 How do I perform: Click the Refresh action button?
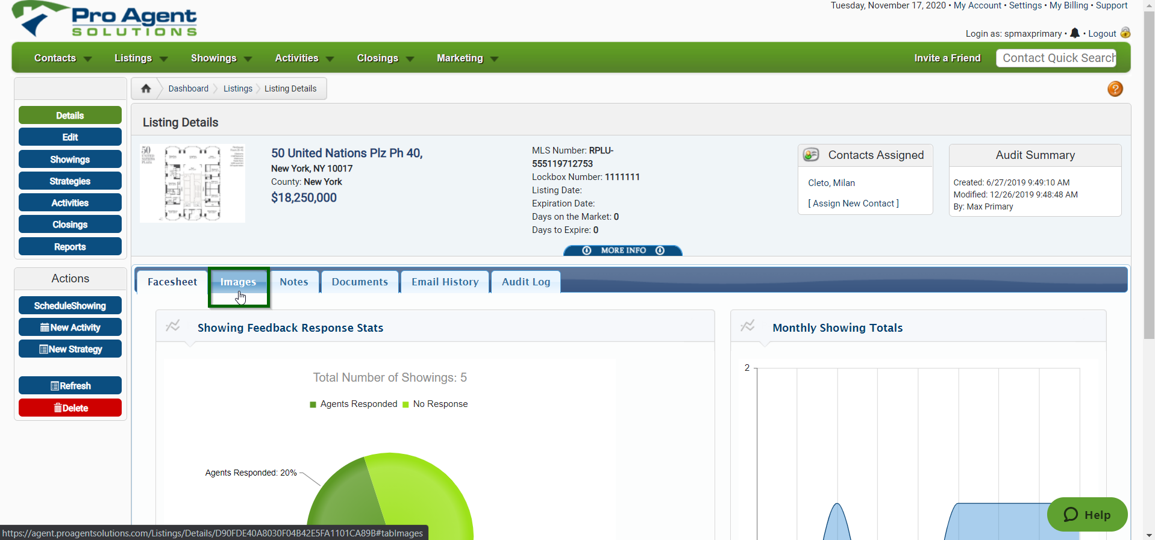pyautogui.click(x=70, y=385)
